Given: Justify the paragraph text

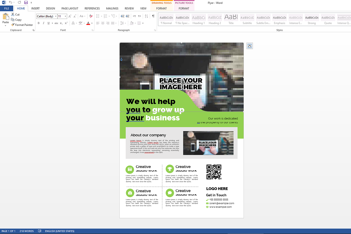Looking at the screenshot, I should tap(113, 23).
